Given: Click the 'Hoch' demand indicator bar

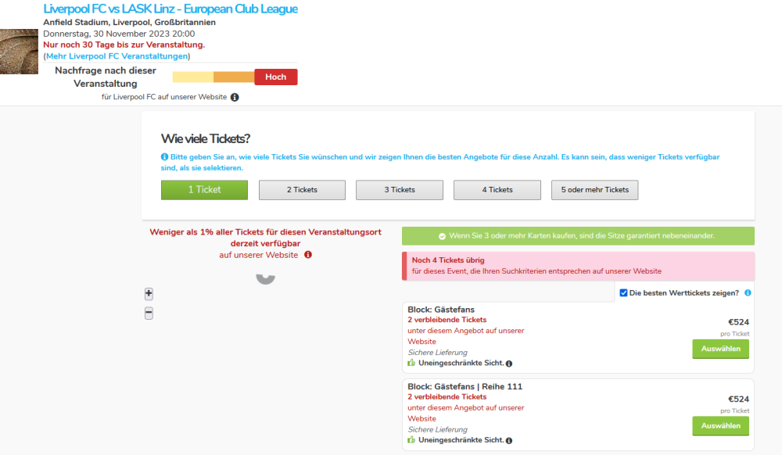Looking at the screenshot, I should pyautogui.click(x=275, y=77).
